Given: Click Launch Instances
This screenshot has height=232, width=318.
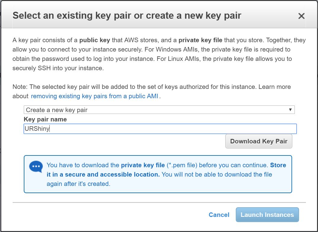Looking at the screenshot, I should point(267,215).
